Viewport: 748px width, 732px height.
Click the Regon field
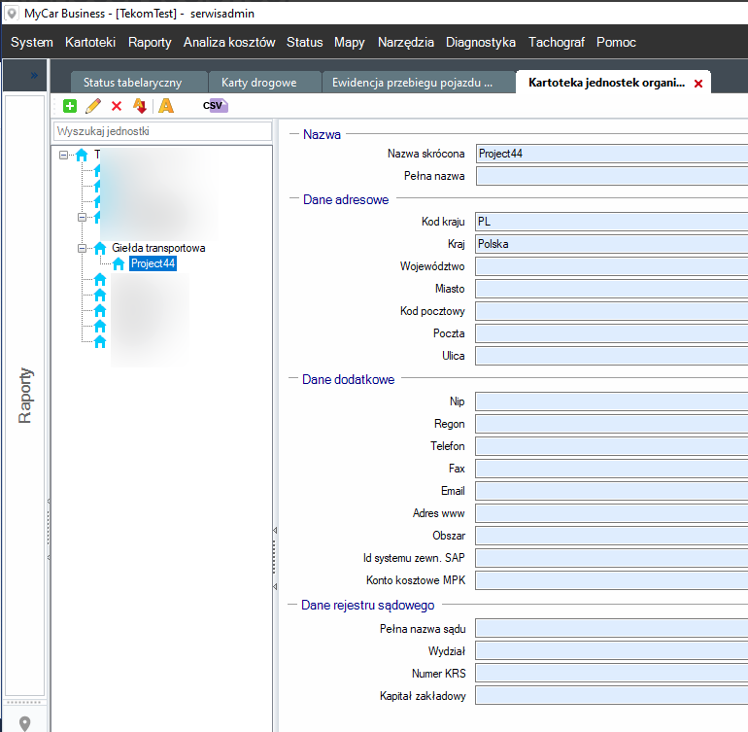[x=612, y=424]
